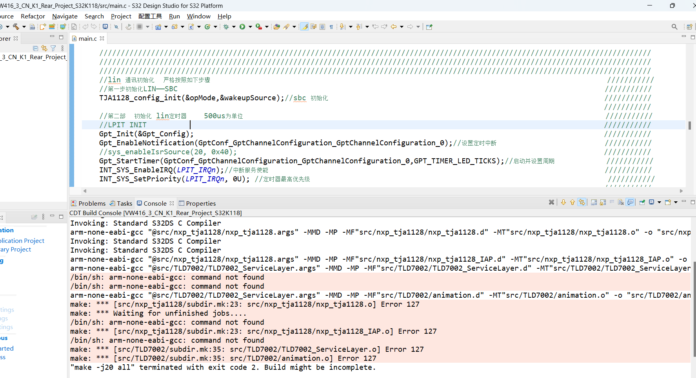The width and height of the screenshot is (696, 378).
Task: Show whitespace characters in the editor
Action: 331,26
